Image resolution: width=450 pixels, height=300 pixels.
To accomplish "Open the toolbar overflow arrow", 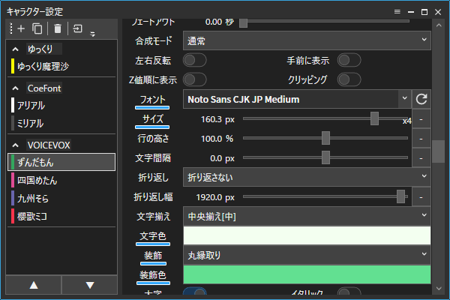I will point(92,34).
